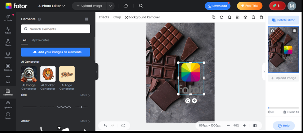This screenshot has height=133, width=303.
Task: Click the redo arrow
Action: point(112,125)
